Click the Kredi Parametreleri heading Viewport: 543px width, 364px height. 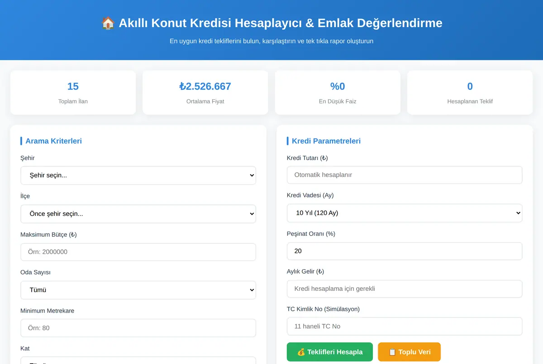[326, 141]
